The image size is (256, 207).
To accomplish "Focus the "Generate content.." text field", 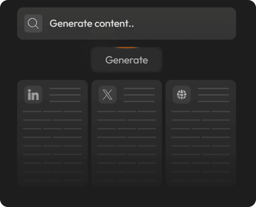I will click(137, 24).
